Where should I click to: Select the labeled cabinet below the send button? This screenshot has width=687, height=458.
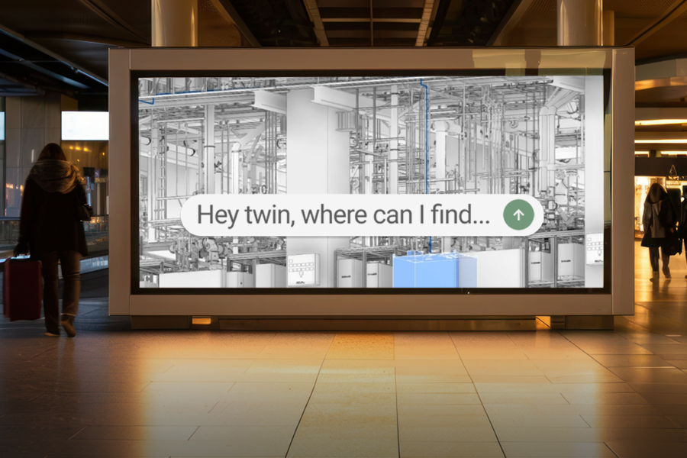(540, 266)
